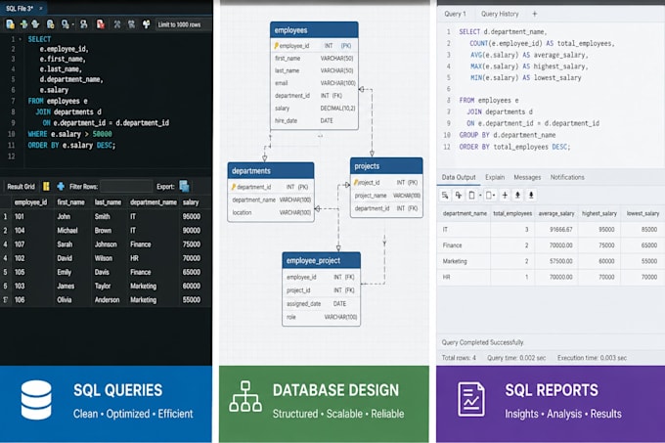Click the yellow grid icon beside Result Grid
Image resolution: width=665 pixels, height=443 pixels.
(46, 186)
